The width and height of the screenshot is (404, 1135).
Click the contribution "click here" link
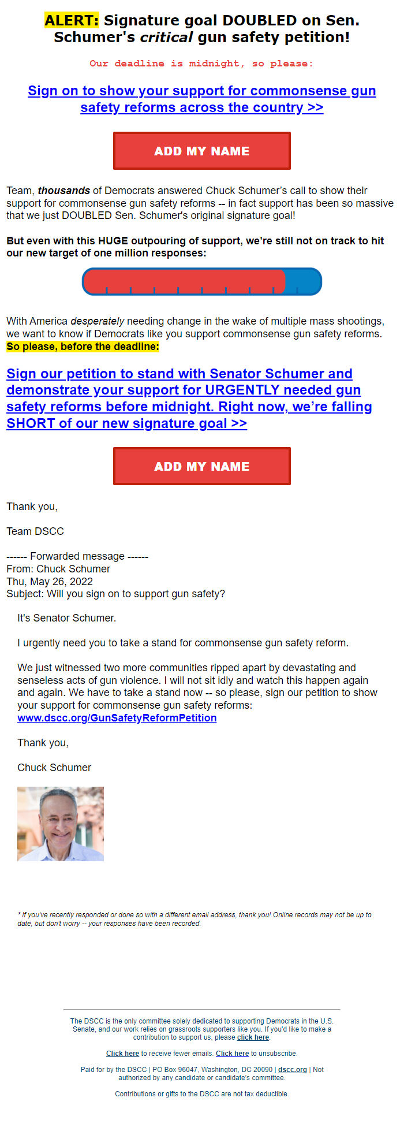[253, 1037]
